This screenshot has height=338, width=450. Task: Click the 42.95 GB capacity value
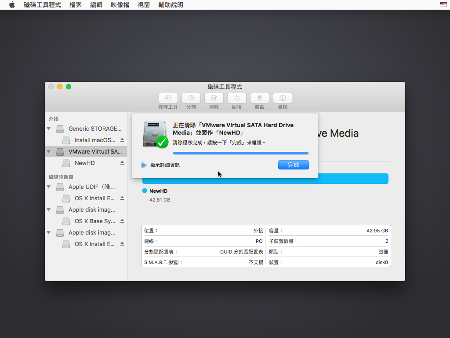point(377,231)
